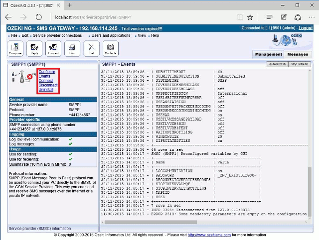The image size is (319, 240).
Task: Click the Ozeki logo image
Action: coord(287,40)
